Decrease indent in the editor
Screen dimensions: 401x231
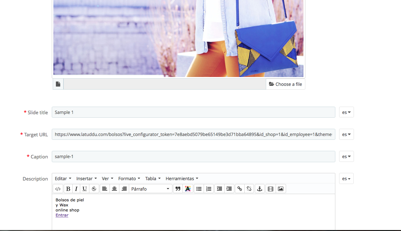[219, 189]
